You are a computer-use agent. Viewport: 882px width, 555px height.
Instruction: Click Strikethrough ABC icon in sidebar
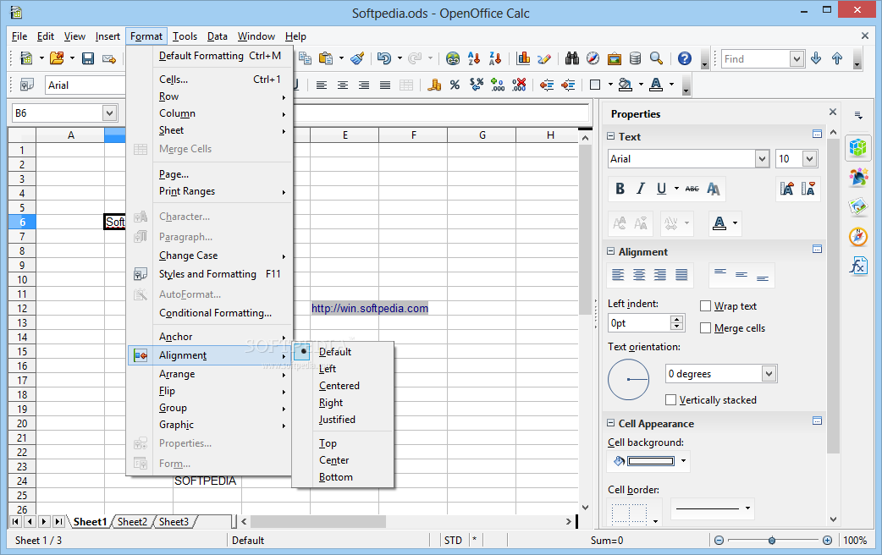coord(692,189)
